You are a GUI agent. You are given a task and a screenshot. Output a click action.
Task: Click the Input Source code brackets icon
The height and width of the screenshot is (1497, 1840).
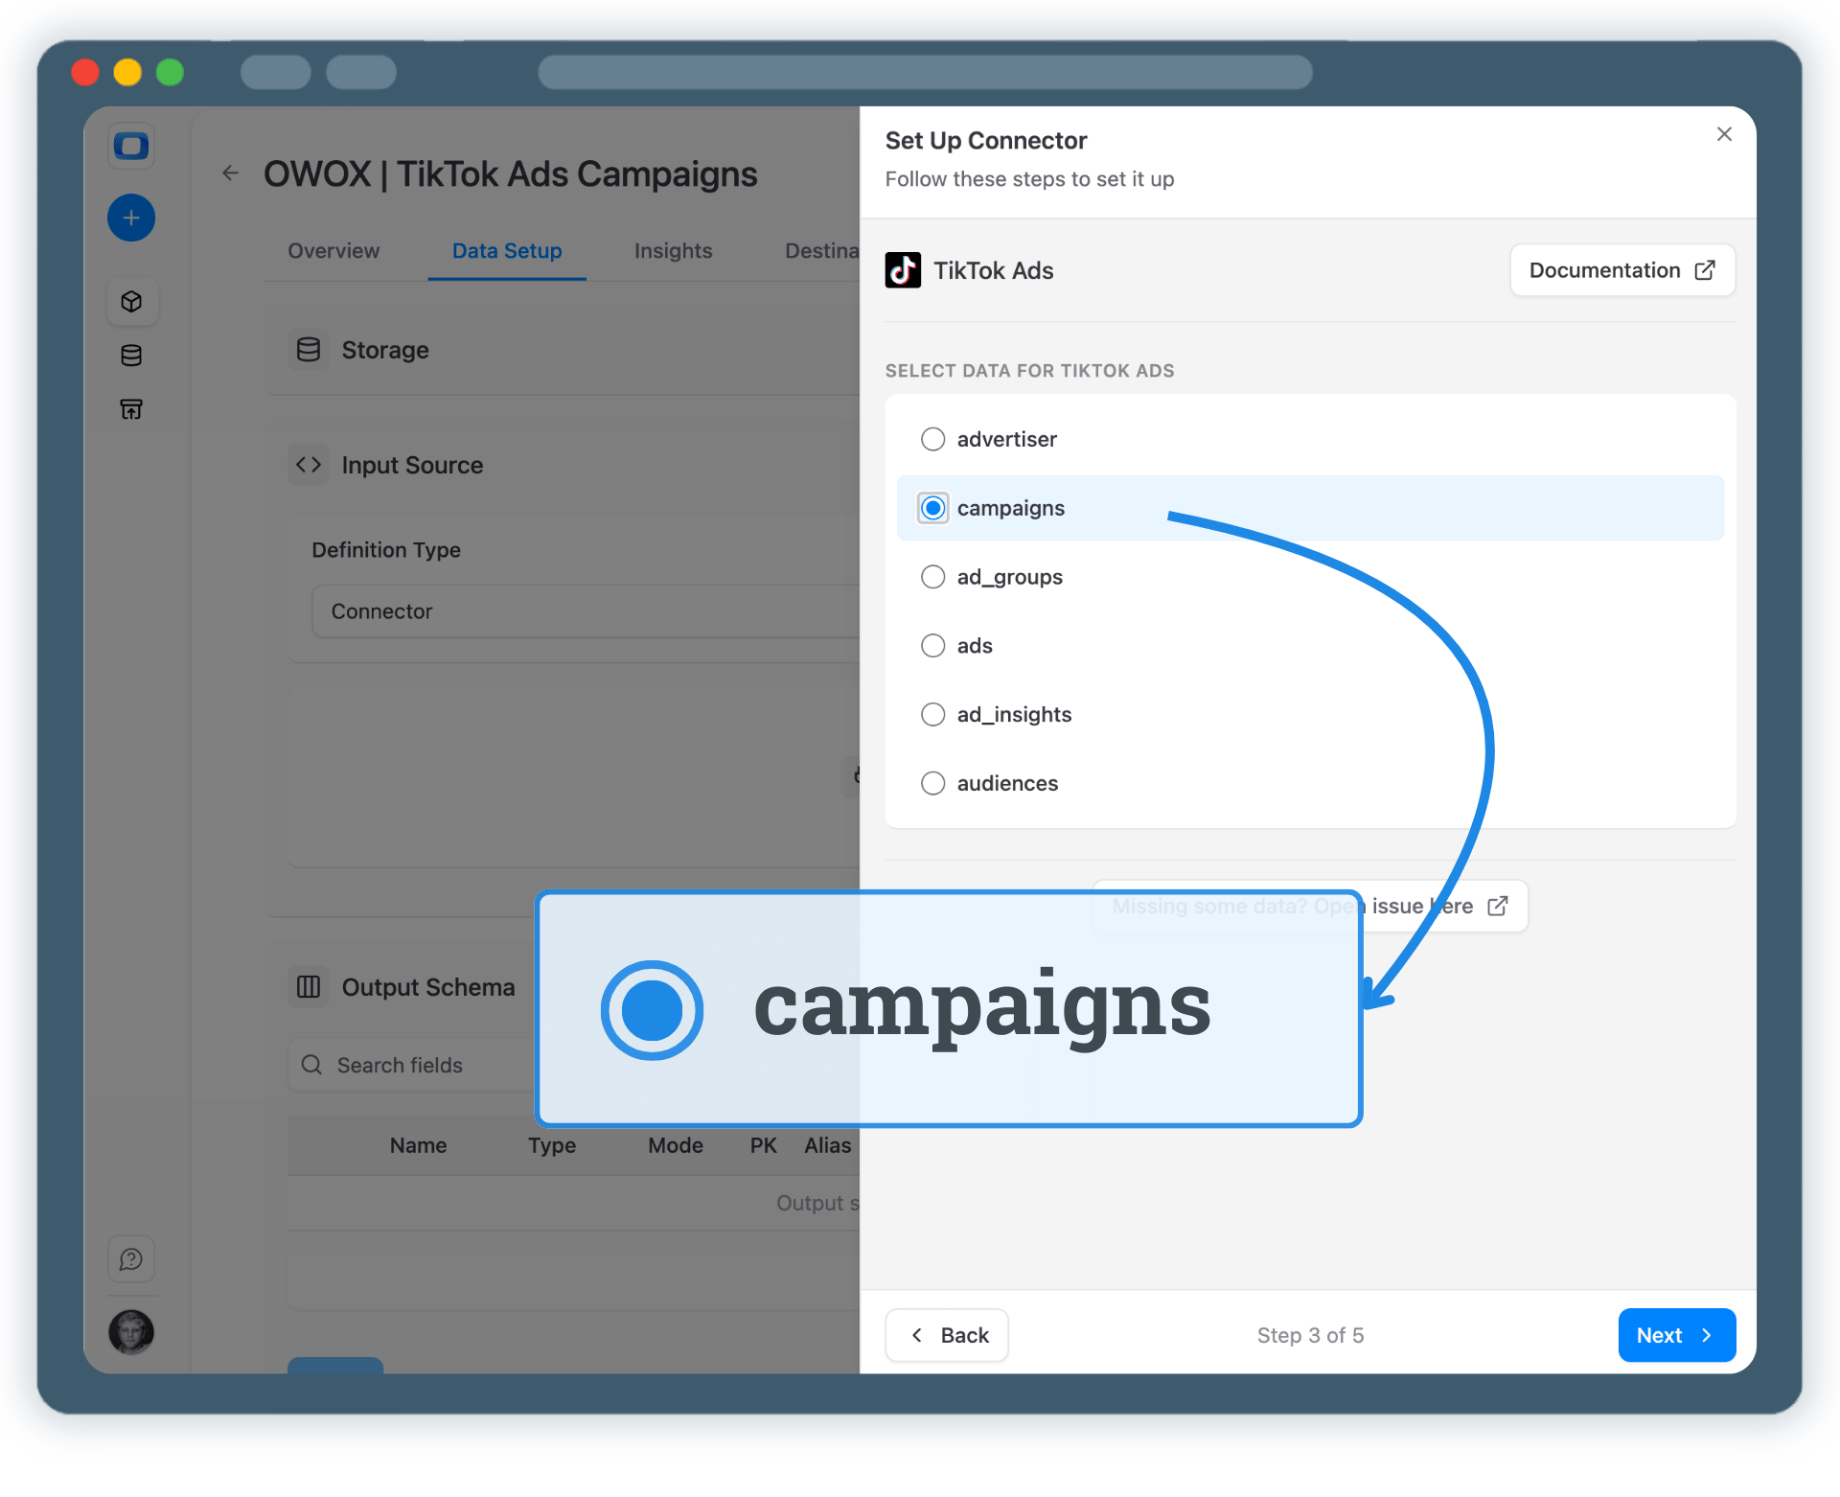(x=309, y=465)
